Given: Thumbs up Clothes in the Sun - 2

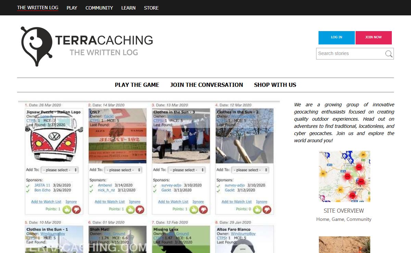Looking at the screenshot, I should [257, 209].
